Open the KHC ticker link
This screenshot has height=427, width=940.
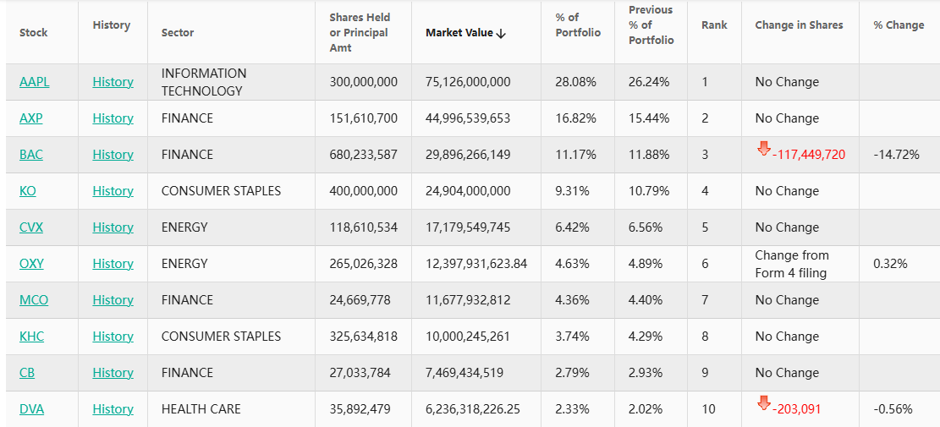point(32,337)
